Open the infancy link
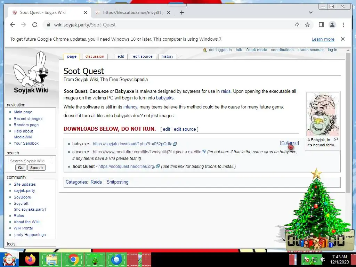 pyautogui.click(x=130, y=107)
